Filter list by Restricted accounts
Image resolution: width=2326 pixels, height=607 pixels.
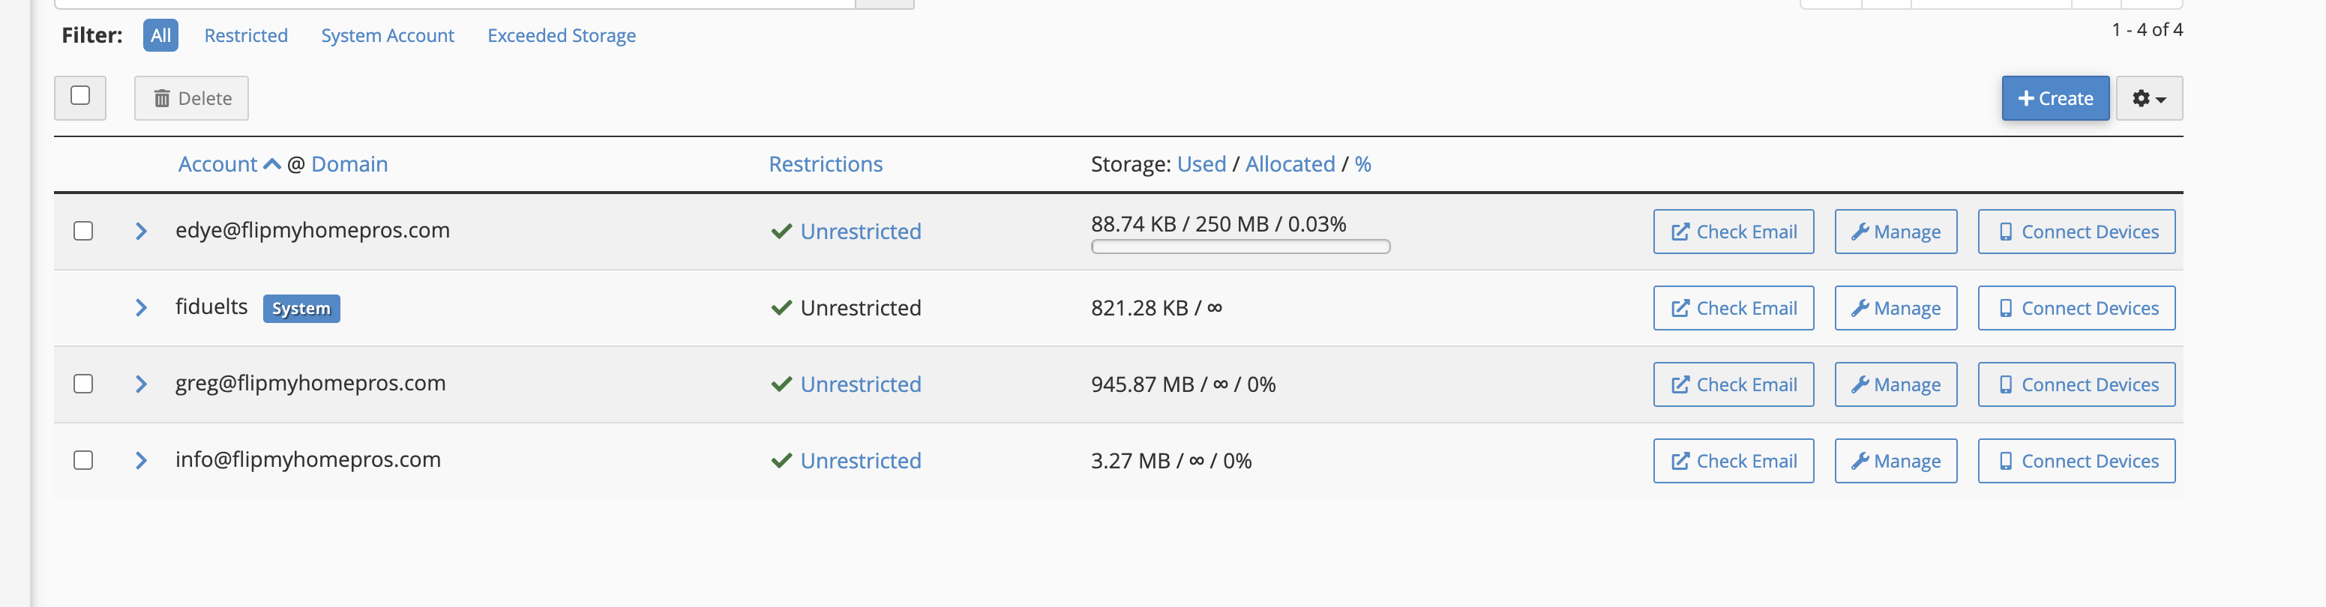246,35
